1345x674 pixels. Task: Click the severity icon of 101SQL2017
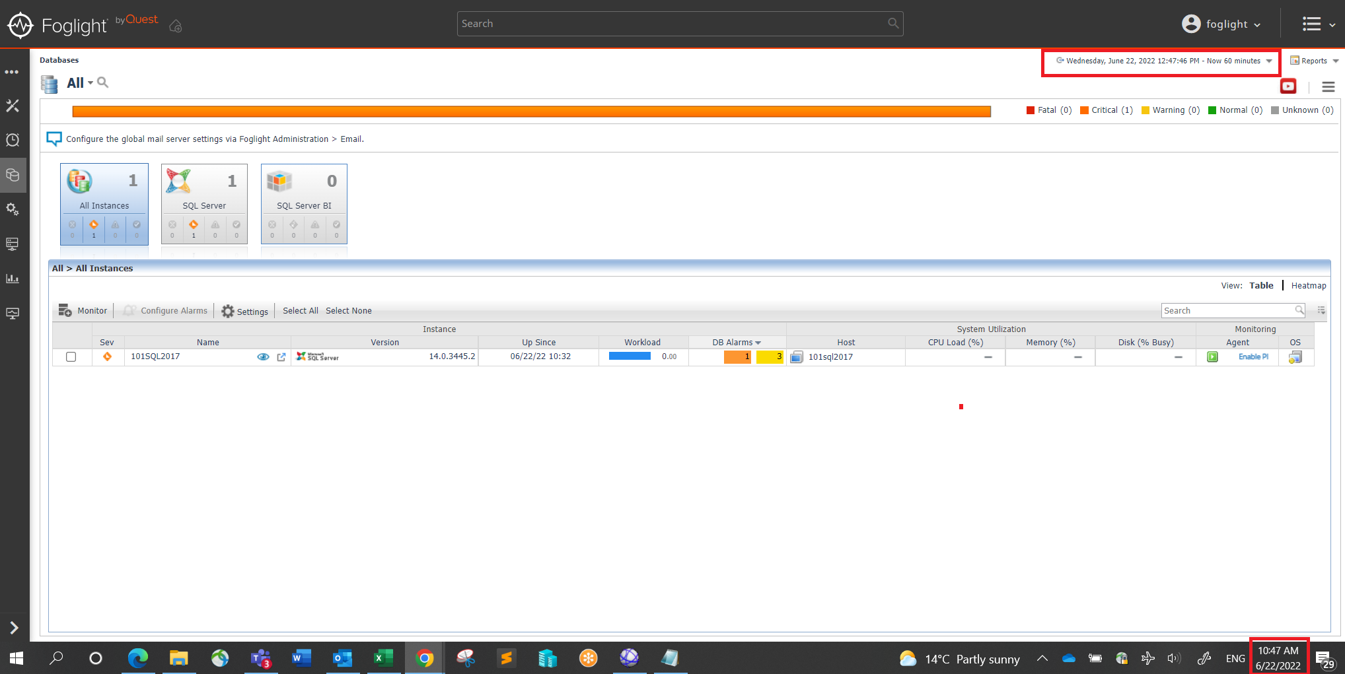pyautogui.click(x=107, y=356)
